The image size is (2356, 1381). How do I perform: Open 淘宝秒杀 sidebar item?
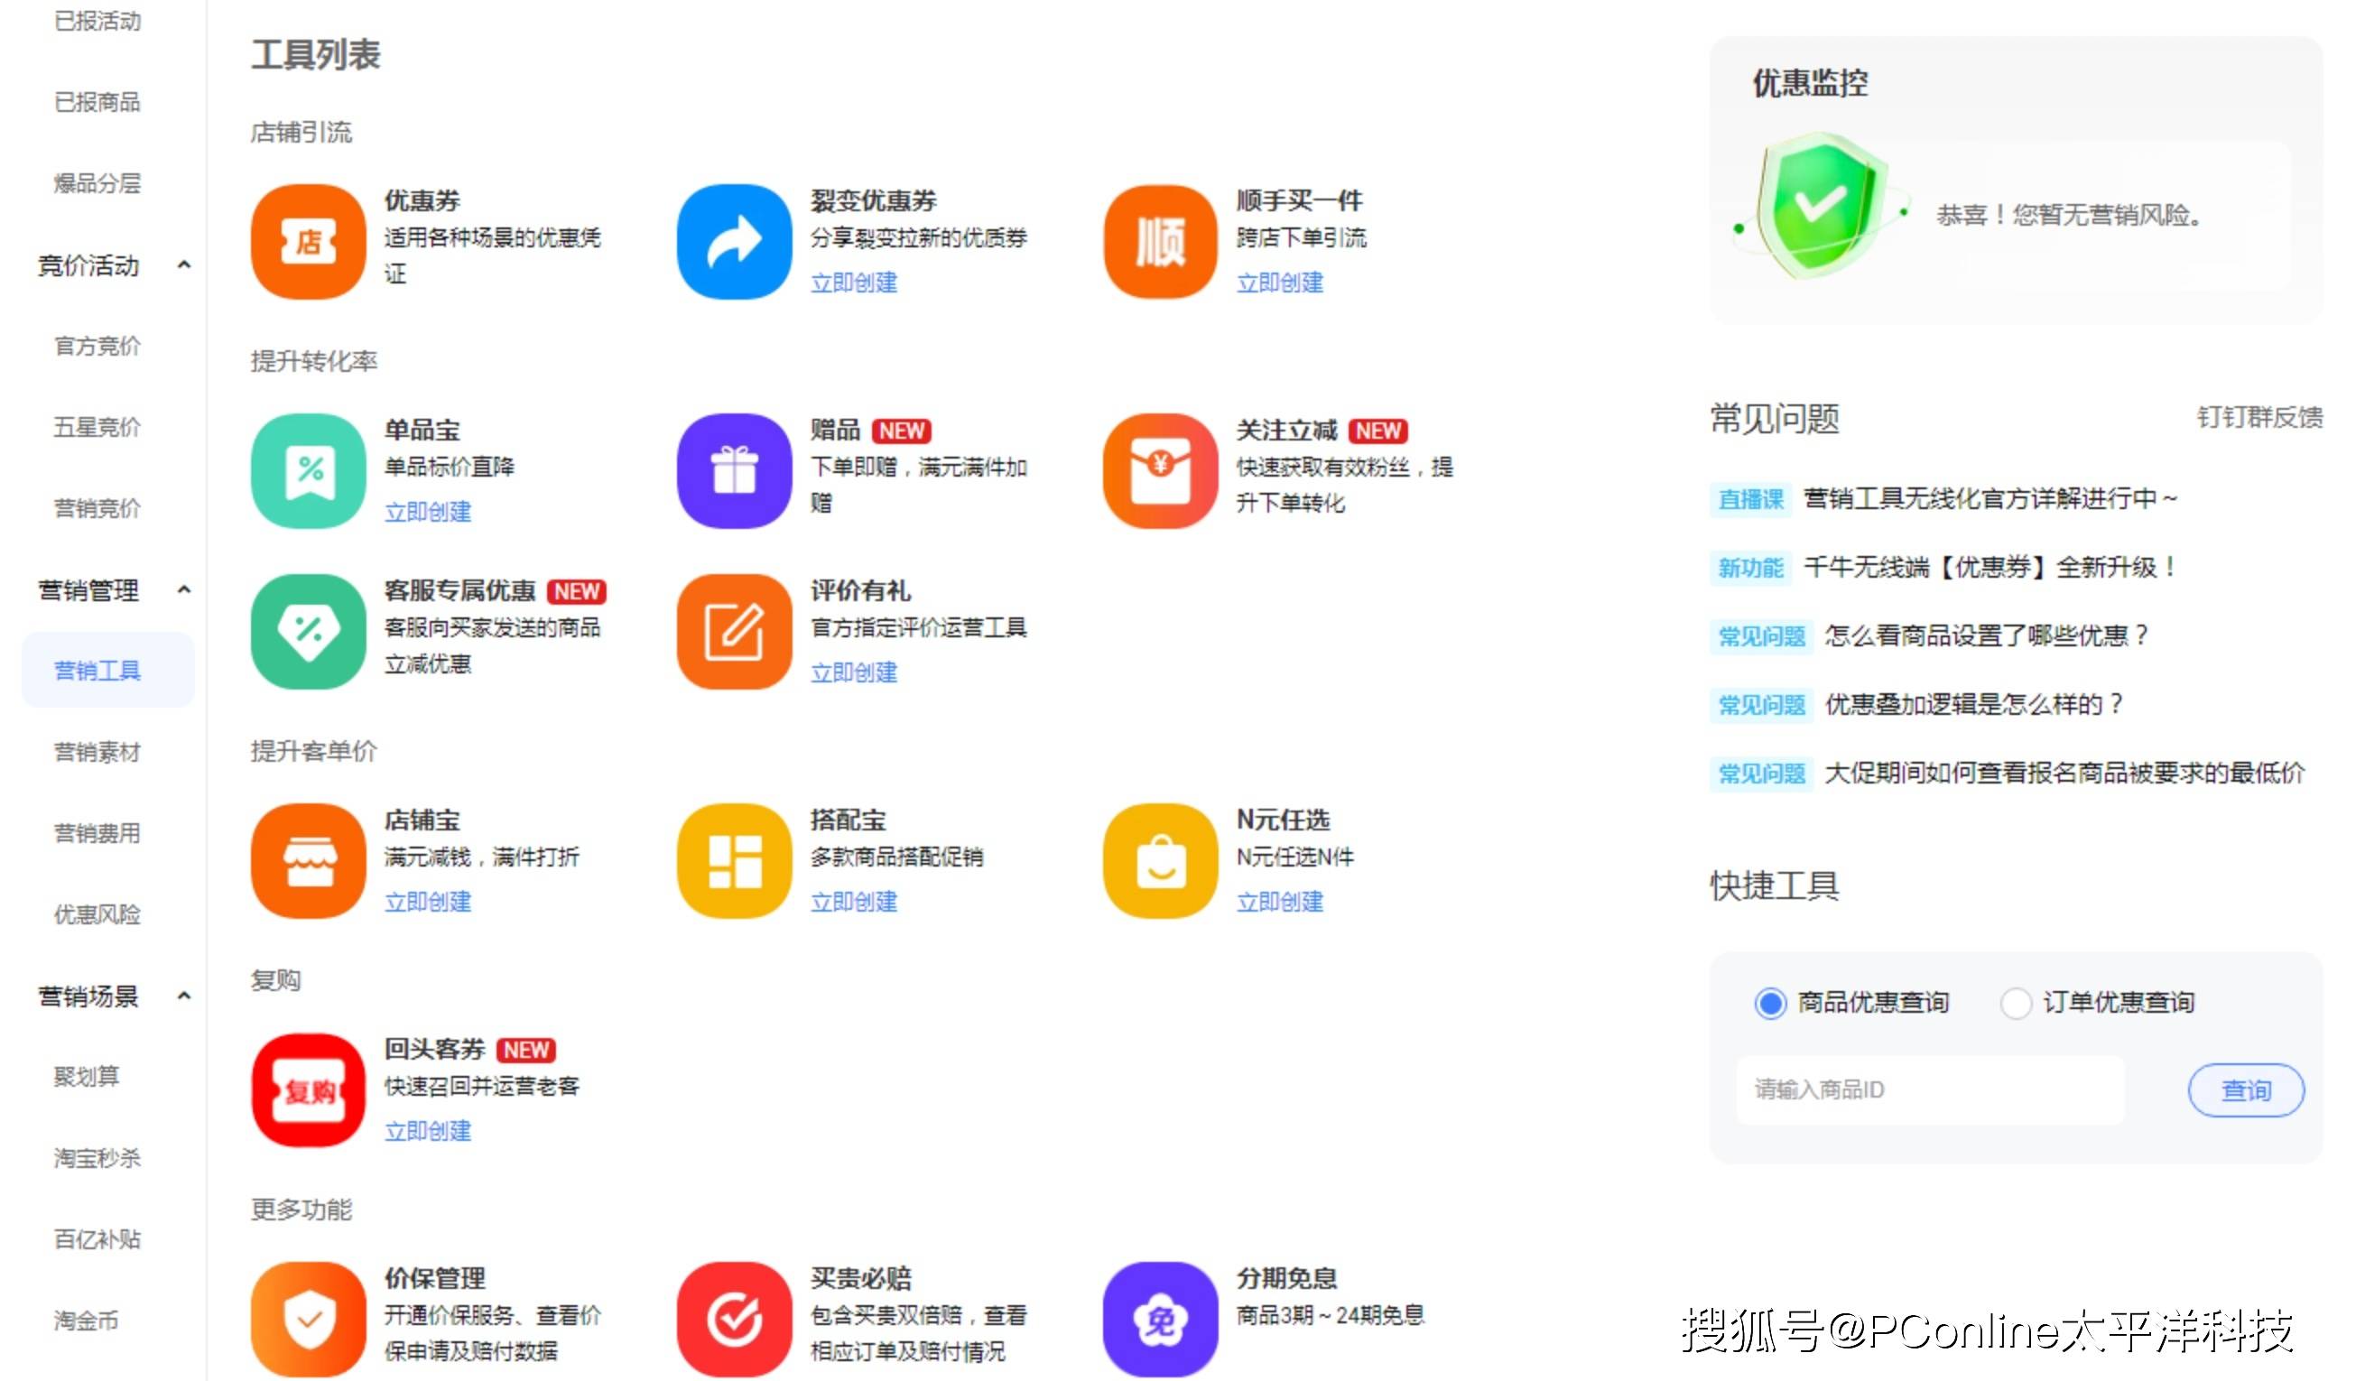(x=97, y=1158)
